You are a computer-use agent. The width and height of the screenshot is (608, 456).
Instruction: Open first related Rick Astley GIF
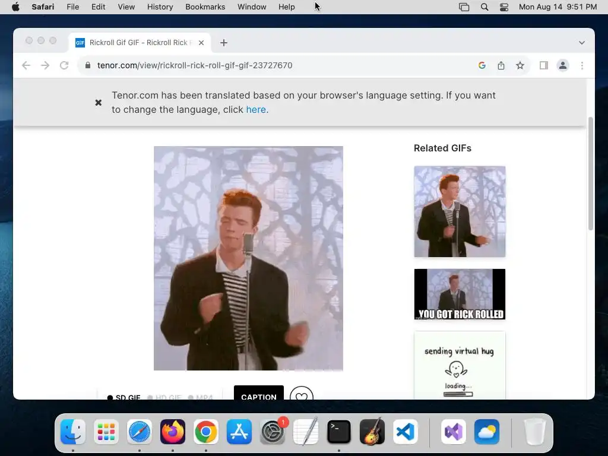[460, 211]
